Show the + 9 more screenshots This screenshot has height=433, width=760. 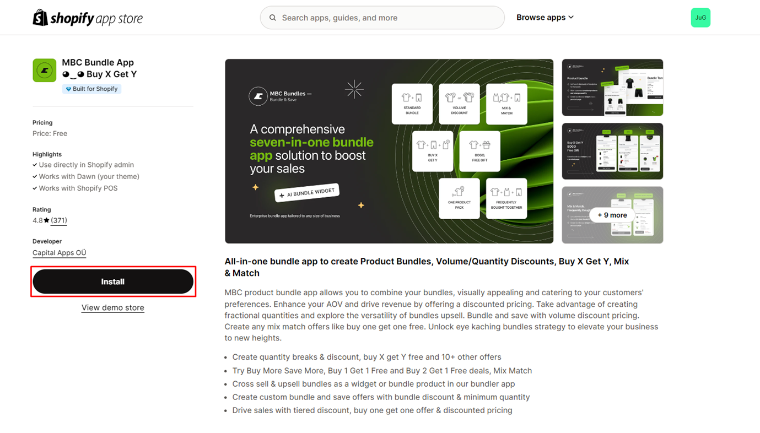click(612, 215)
